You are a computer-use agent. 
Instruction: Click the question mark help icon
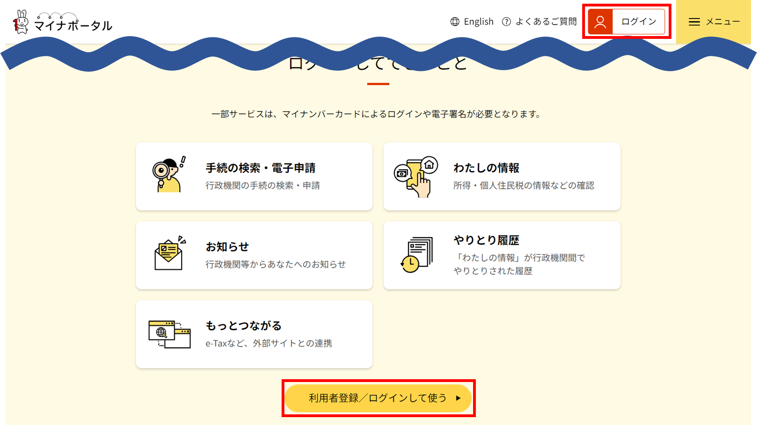click(506, 22)
